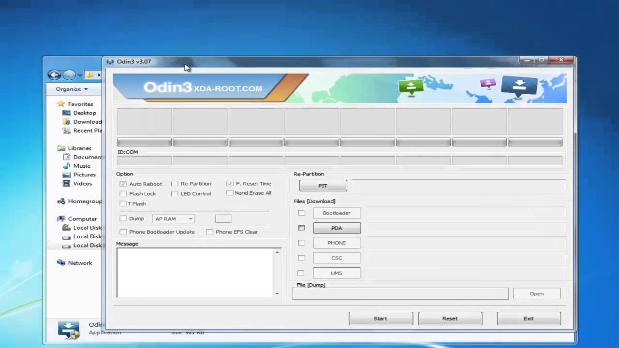Enable the Re-Partition checkbox

tap(175, 184)
